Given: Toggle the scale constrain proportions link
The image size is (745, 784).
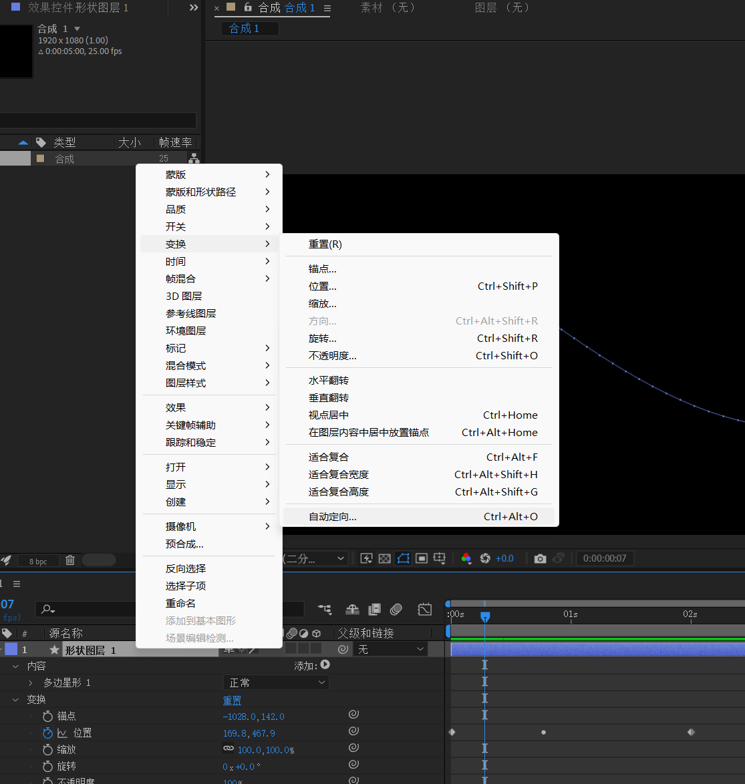Looking at the screenshot, I should pyautogui.click(x=229, y=749).
